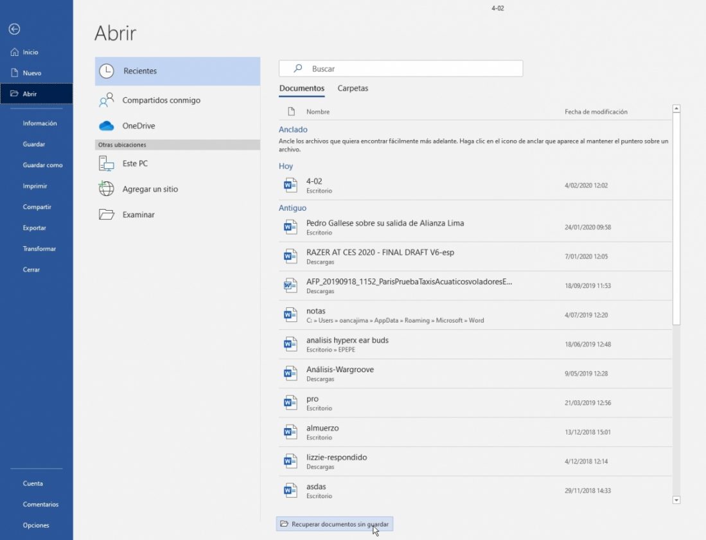Open Compartidos conmigo people icon

(x=107, y=100)
